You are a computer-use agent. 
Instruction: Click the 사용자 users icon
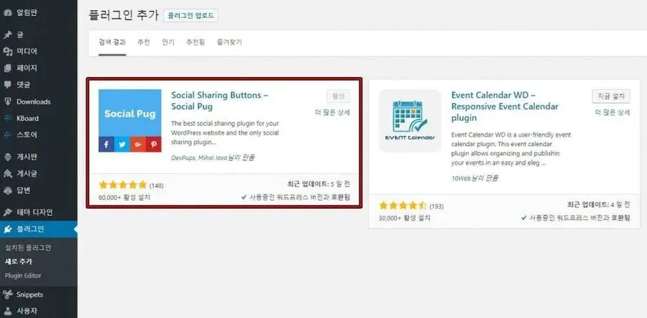(x=7, y=311)
